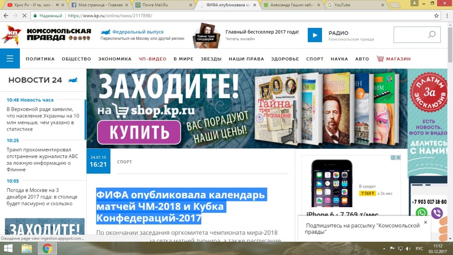This screenshot has width=453, height=255.
Task: Switch to YouTube tab
Action: coord(355,5)
